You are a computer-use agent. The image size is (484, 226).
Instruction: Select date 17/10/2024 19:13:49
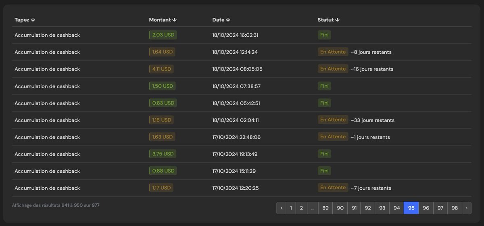click(x=235, y=154)
